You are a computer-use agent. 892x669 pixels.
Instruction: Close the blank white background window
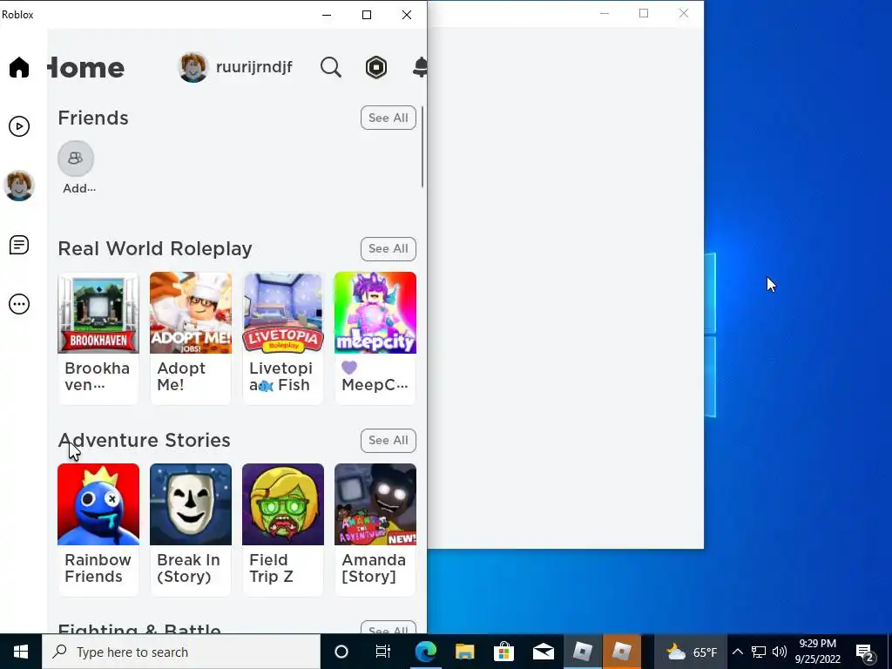coord(684,13)
